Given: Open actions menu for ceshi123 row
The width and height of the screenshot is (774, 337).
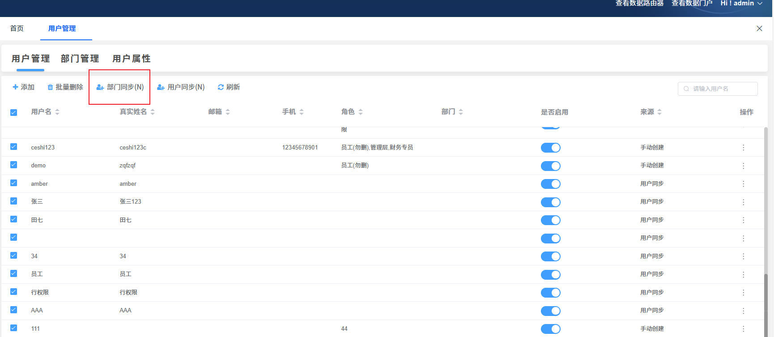Looking at the screenshot, I should point(743,148).
